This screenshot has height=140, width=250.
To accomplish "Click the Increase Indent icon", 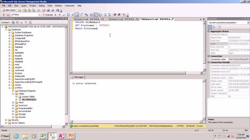I will (x=119, y=15).
